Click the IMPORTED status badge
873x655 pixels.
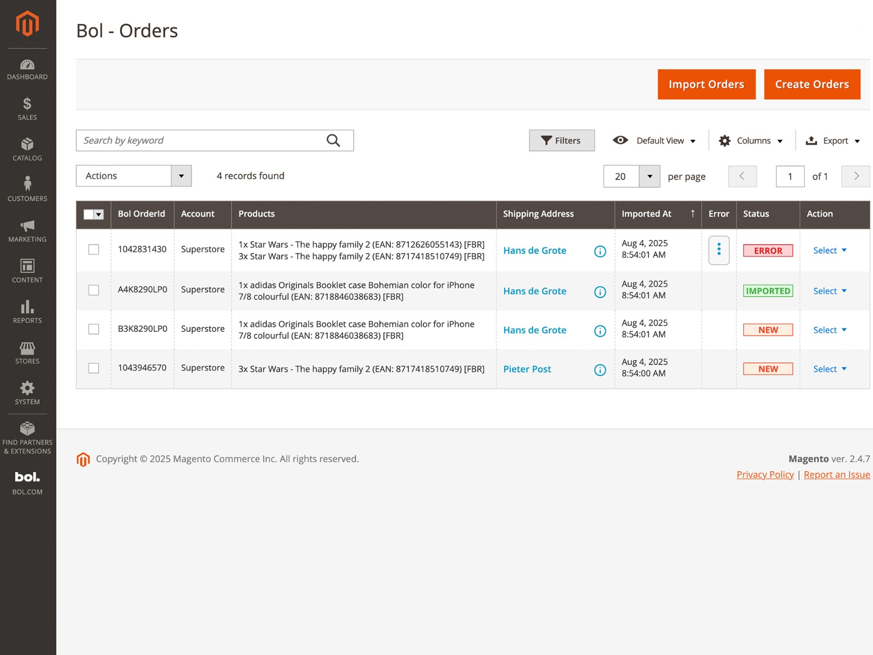[x=768, y=291]
